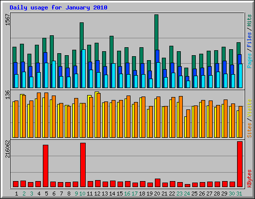
Task: Select day 17 on the axis
Action: click(x=134, y=194)
